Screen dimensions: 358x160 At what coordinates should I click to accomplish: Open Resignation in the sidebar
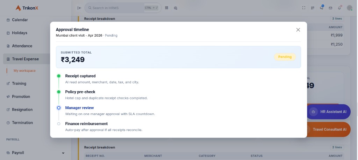click(22, 109)
